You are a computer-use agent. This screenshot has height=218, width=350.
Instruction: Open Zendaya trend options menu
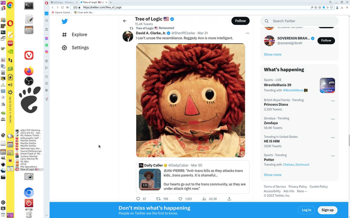pyautogui.click(x=333, y=119)
